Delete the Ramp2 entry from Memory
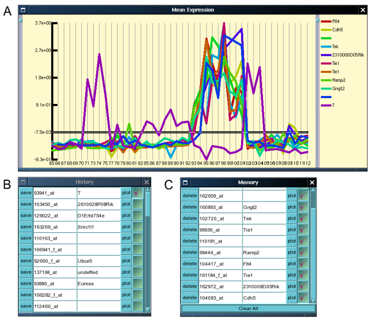 189,253
